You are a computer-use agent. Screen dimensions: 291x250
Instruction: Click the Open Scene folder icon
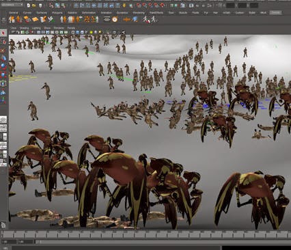coord(34,5)
